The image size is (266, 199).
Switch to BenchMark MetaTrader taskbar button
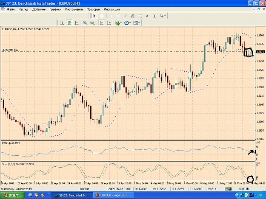coord(72,196)
